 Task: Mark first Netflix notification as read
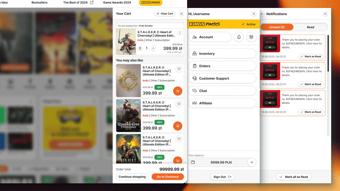pos(310,57)
